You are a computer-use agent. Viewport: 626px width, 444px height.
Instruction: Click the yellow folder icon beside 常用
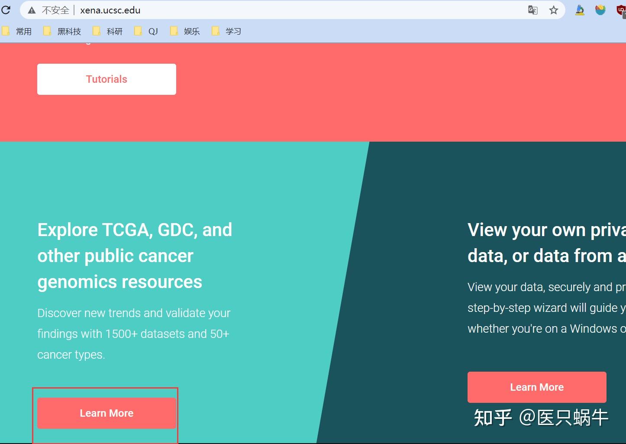pos(6,31)
